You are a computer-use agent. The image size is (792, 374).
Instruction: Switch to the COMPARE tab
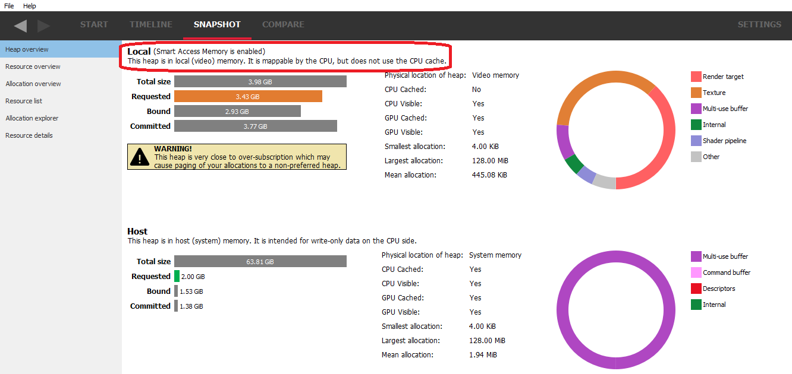point(283,25)
